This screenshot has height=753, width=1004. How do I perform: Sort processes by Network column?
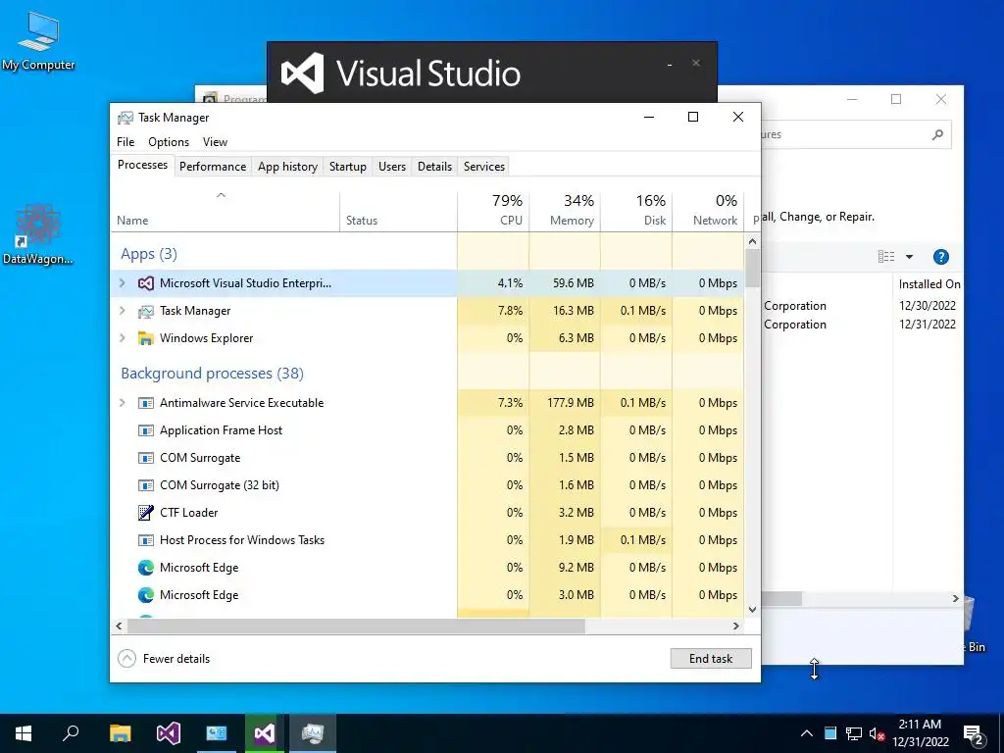click(x=708, y=211)
